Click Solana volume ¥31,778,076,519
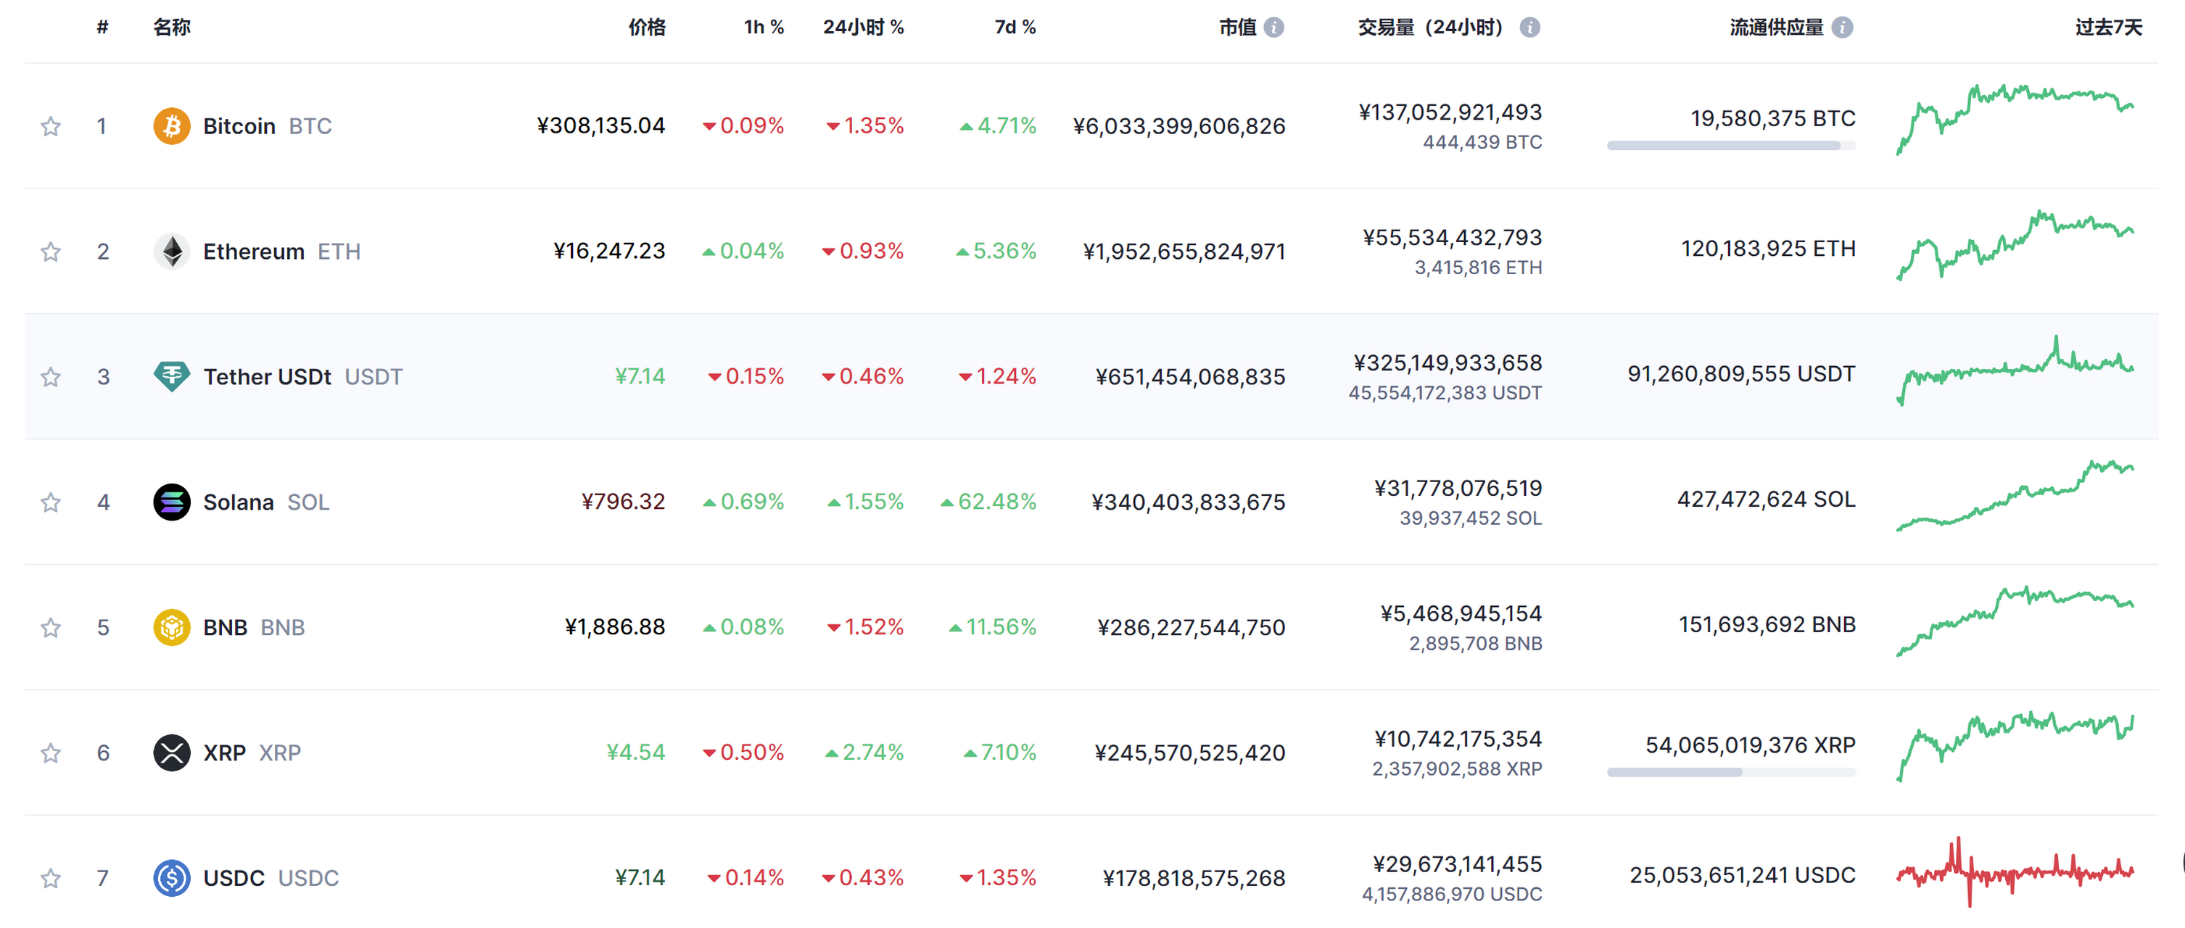This screenshot has width=2185, height=928. coord(1458,489)
